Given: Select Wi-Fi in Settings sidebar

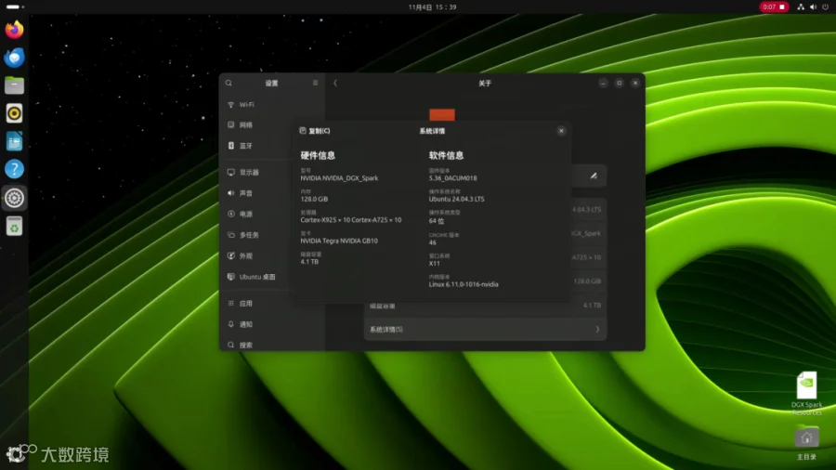Looking at the screenshot, I should tap(272, 105).
